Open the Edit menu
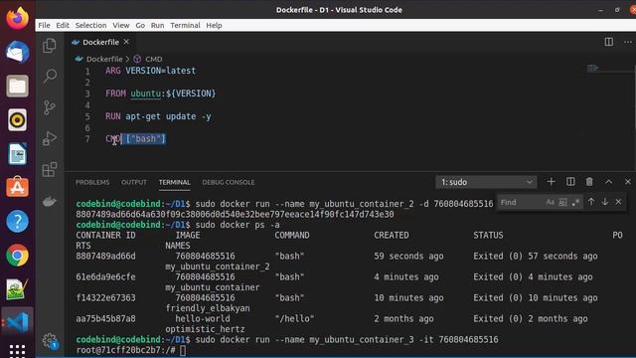The image size is (636, 358). [x=63, y=25]
